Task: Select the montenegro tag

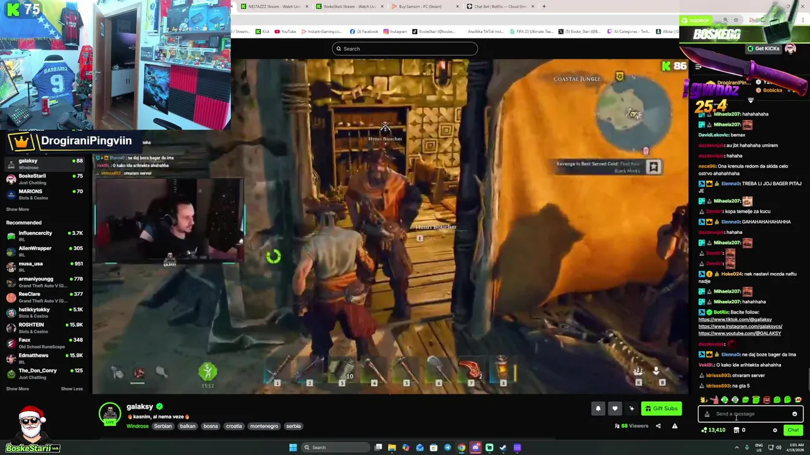Action: tap(264, 426)
